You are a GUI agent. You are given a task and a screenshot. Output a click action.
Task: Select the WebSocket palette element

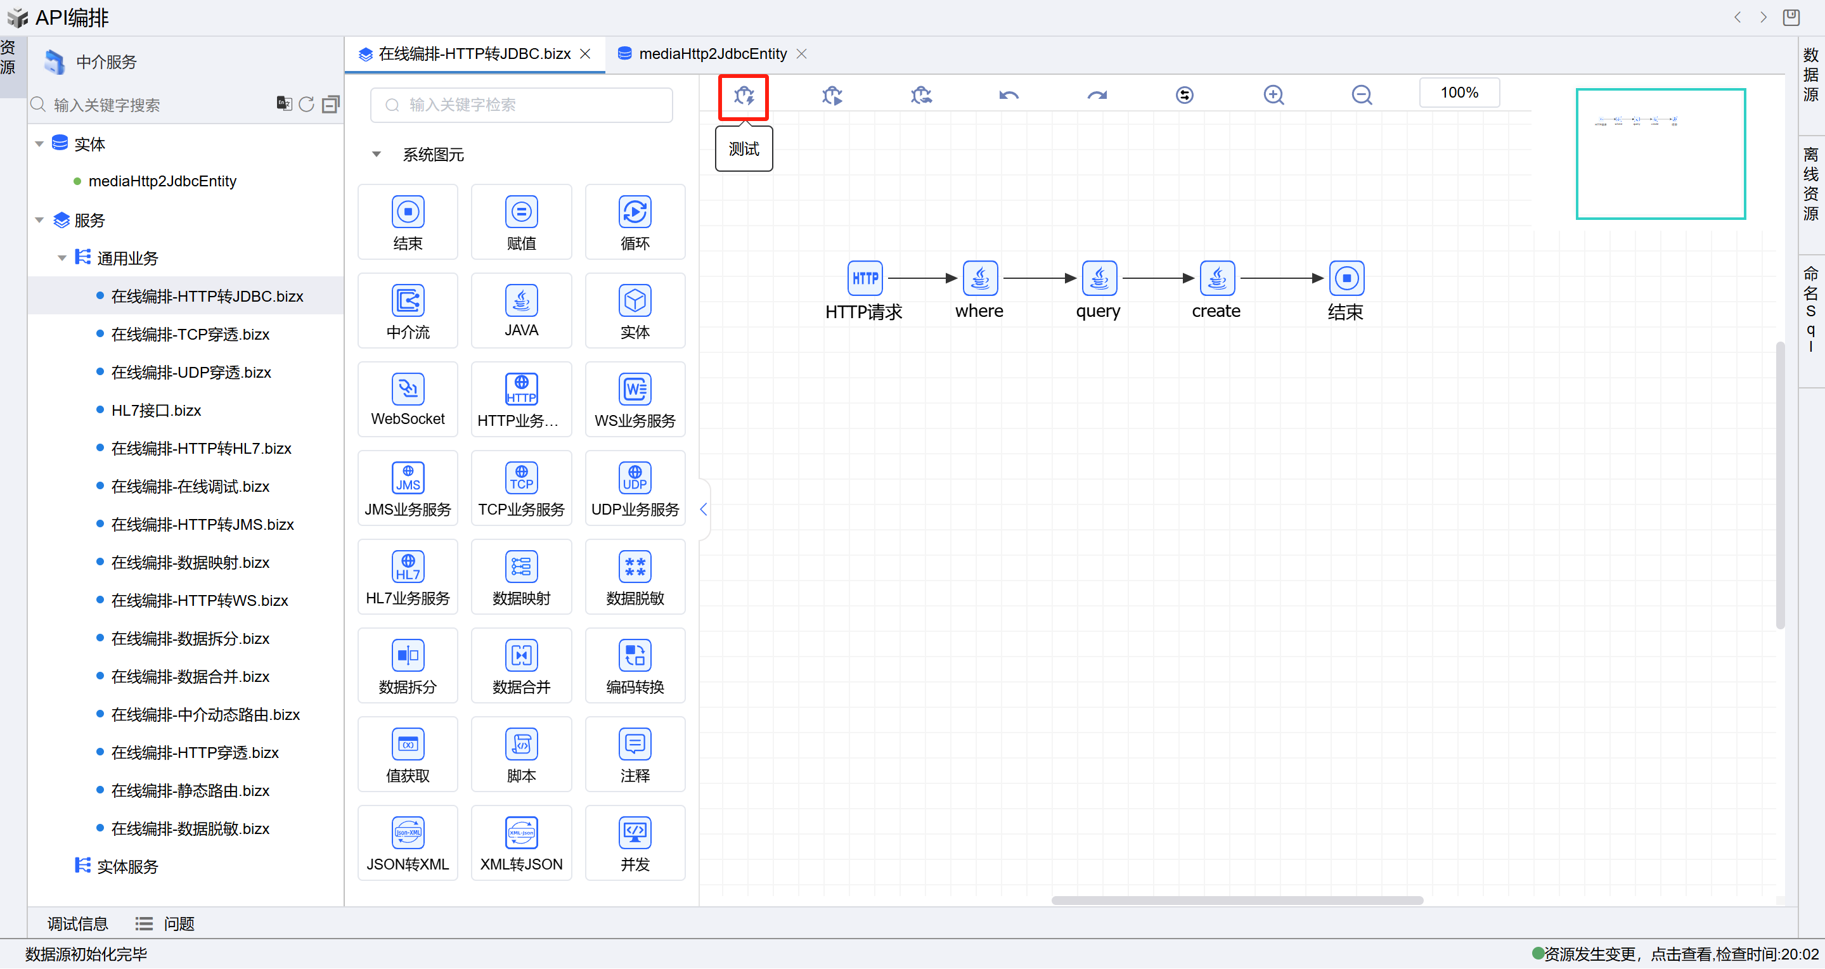(408, 399)
